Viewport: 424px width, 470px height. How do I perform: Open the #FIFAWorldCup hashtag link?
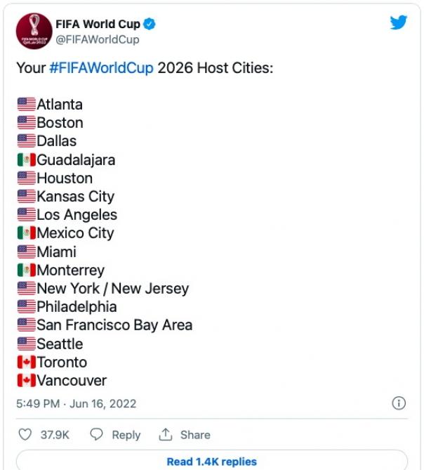pos(100,70)
